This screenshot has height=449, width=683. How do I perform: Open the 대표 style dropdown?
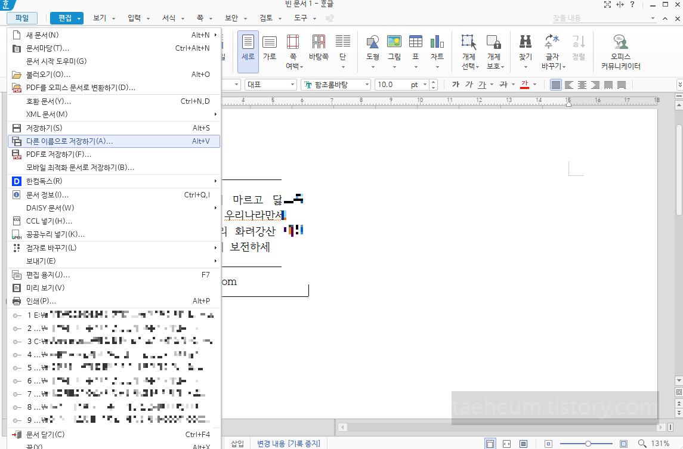pyautogui.click(x=270, y=85)
